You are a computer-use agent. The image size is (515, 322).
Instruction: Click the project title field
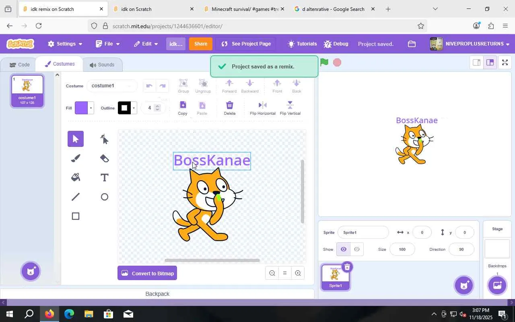pos(176,44)
